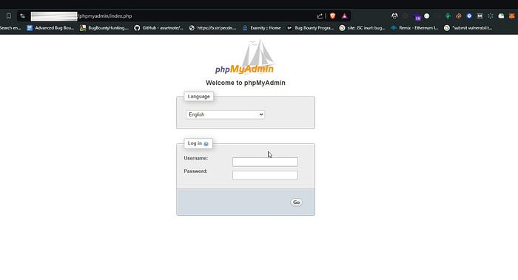Click the Language legend label

(x=199, y=96)
